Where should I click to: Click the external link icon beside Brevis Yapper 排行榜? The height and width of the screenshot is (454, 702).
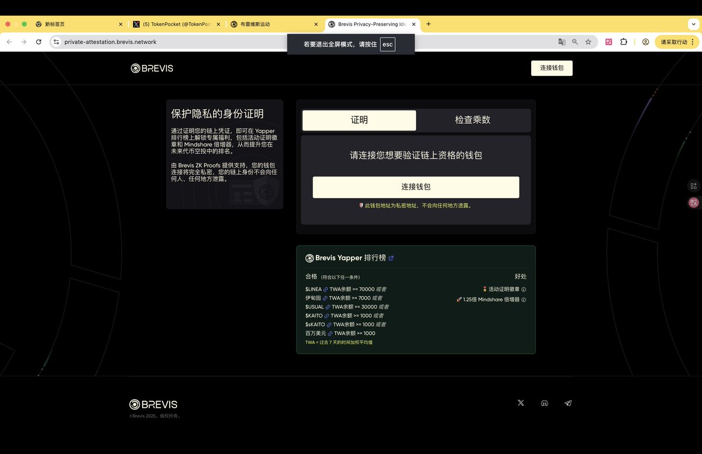tap(391, 258)
